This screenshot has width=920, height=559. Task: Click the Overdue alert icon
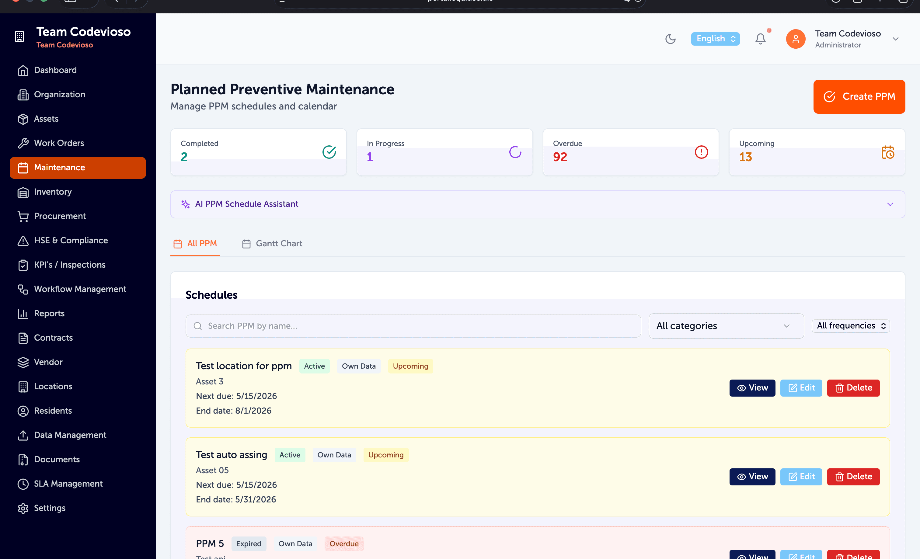701,152
